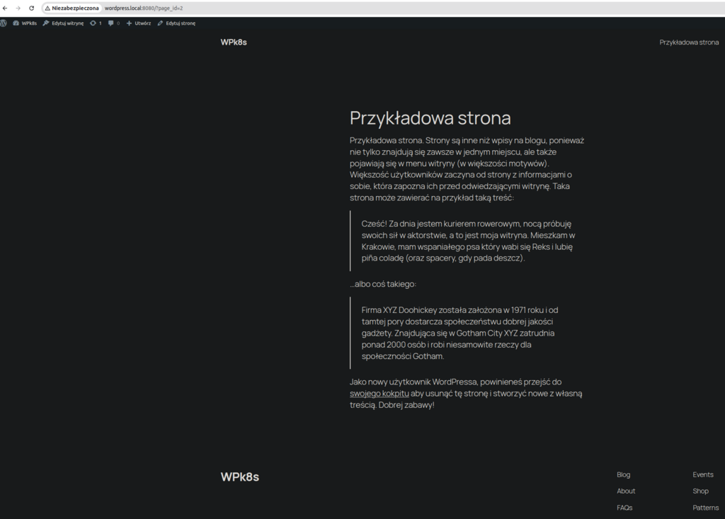Image resolution: width=725 pixels, height=519 pixels.
Task: Click the Niezabezpieczona security warning badge
Action: point(71,8)
